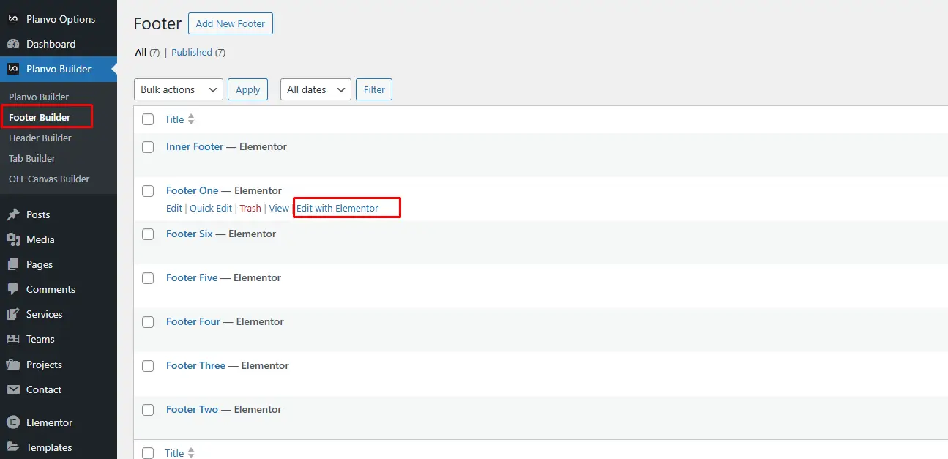Sort by Title column arrows
This screenshot has width=948, height=459.
coord(191,119)
